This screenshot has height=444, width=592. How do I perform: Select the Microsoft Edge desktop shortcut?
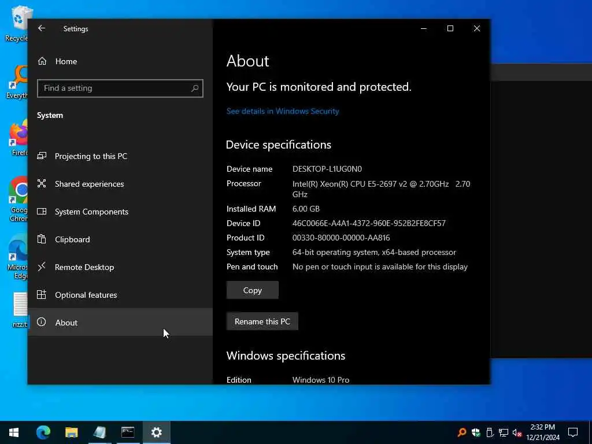(18, 257)
